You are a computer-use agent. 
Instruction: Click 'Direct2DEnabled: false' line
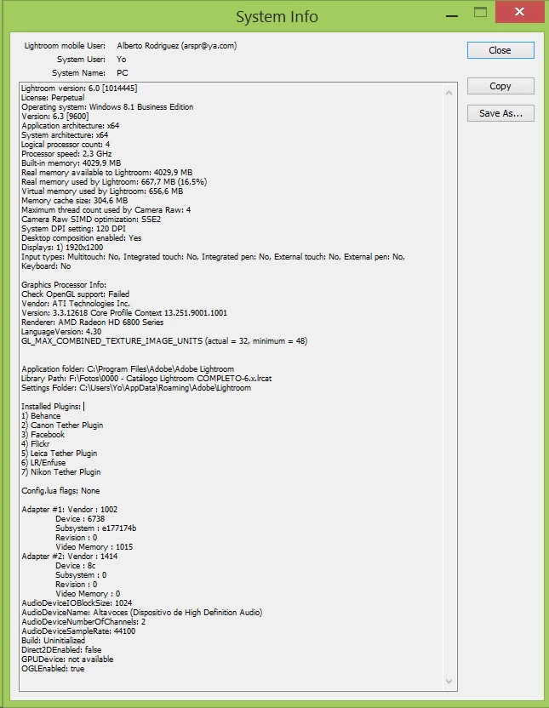[x=61, y=650]
